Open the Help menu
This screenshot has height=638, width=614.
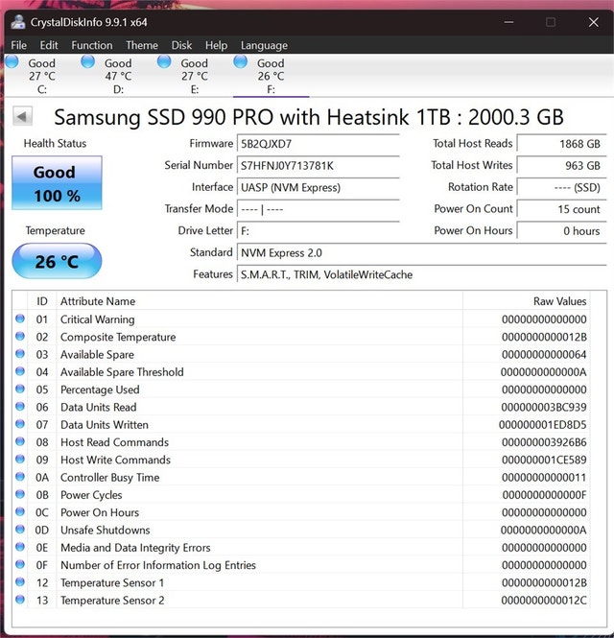(216, 45)
